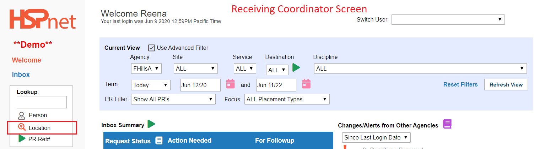Click the HSPnet logo
The height and width of the screenshot is (149, 534).
(43, 19)
